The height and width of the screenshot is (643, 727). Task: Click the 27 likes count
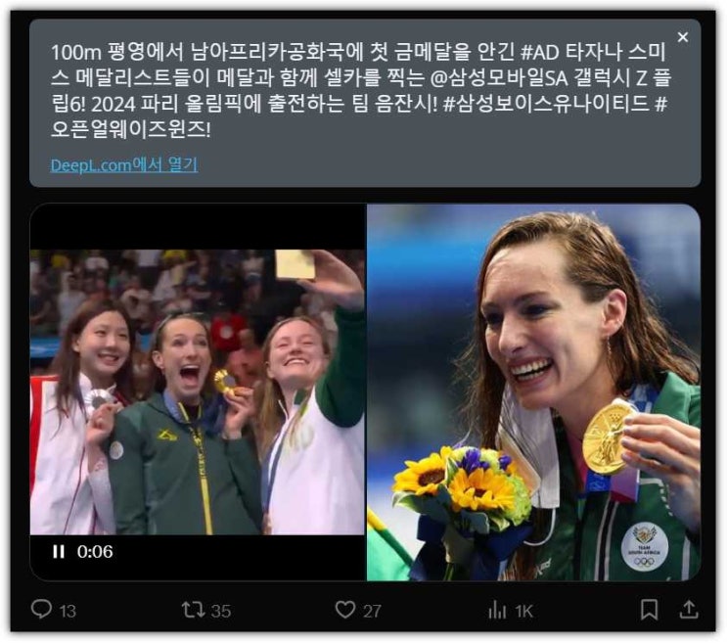372,611
